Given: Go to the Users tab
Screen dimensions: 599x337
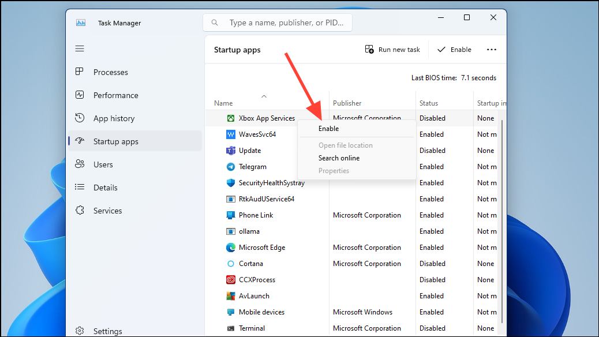Looking at the screenshot, I should (135, 164).
